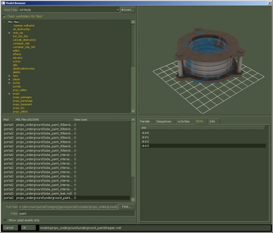Image resolution: width=273 pixels, height=233 pixels.
Task: Expand the player folder
Action: (x=9, y=79)
